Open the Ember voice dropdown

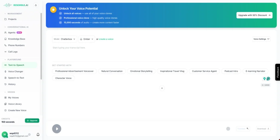[87, 39]
